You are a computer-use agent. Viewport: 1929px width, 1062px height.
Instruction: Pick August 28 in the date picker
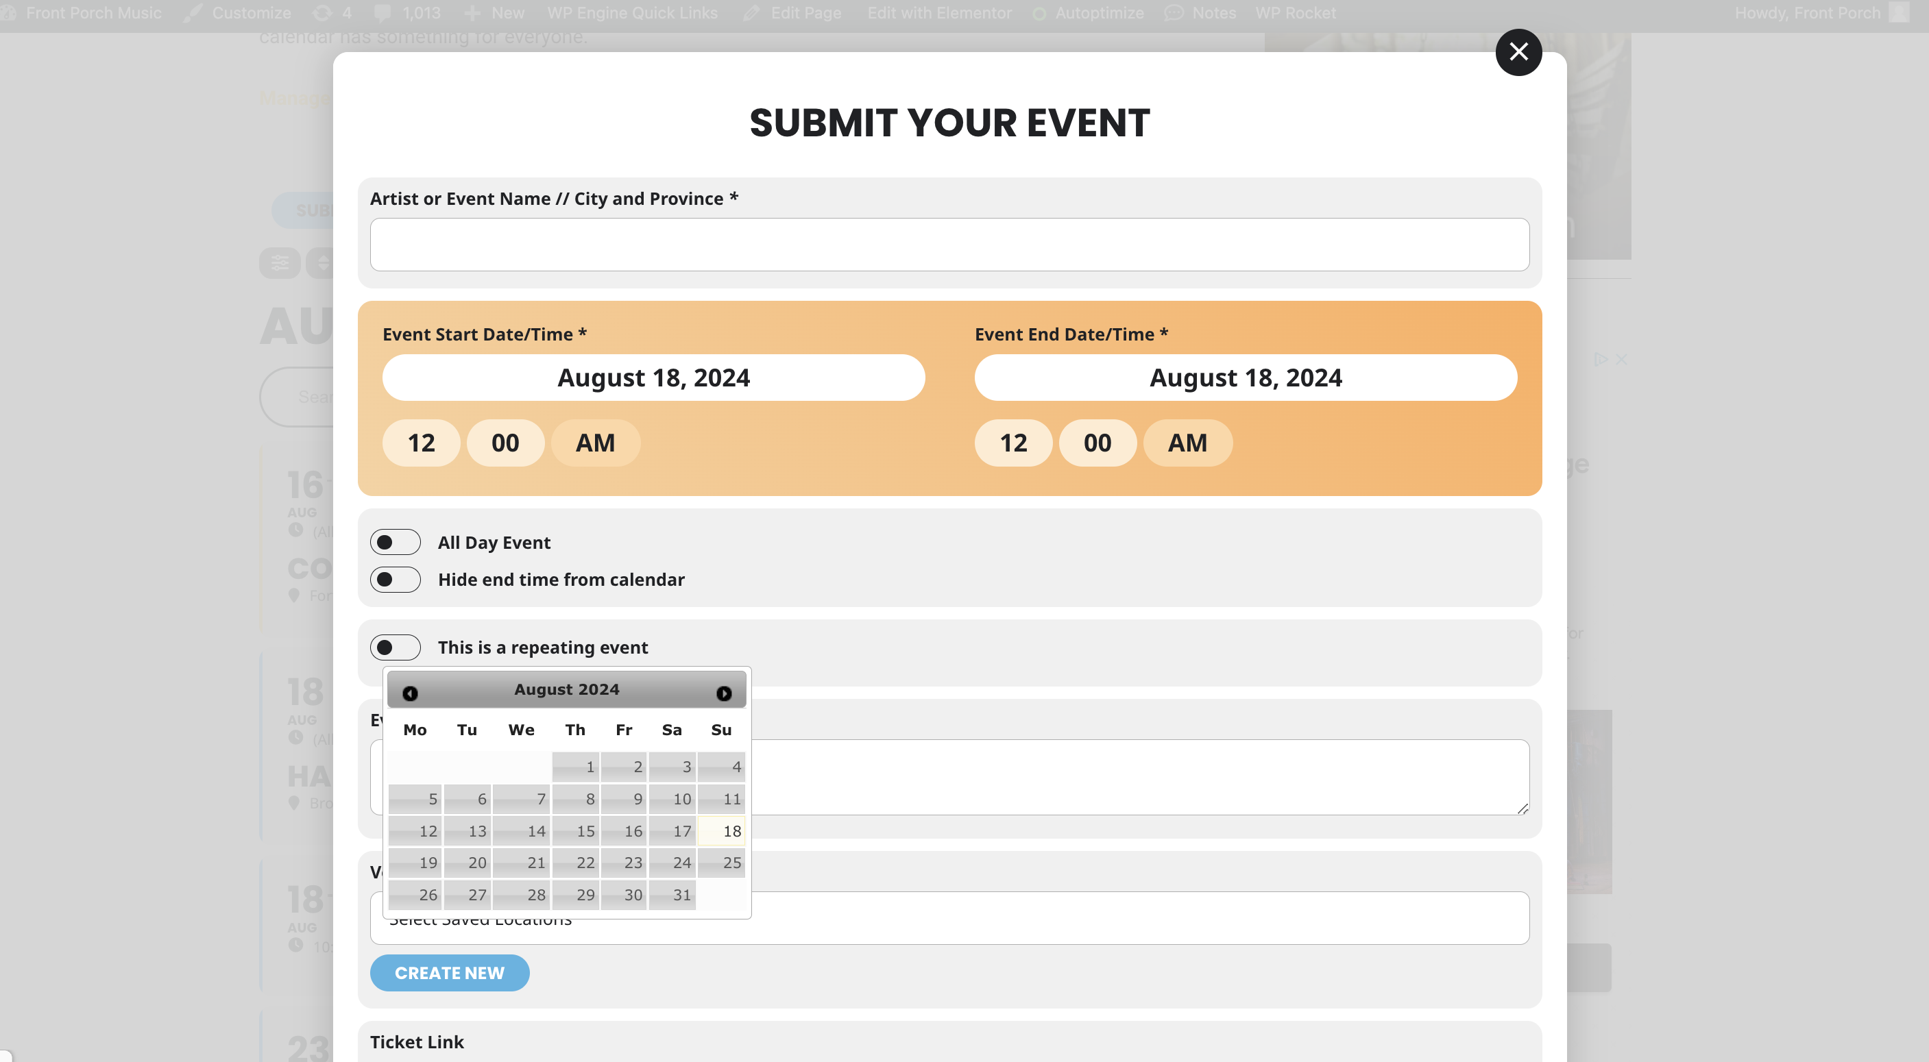(522, 894)
